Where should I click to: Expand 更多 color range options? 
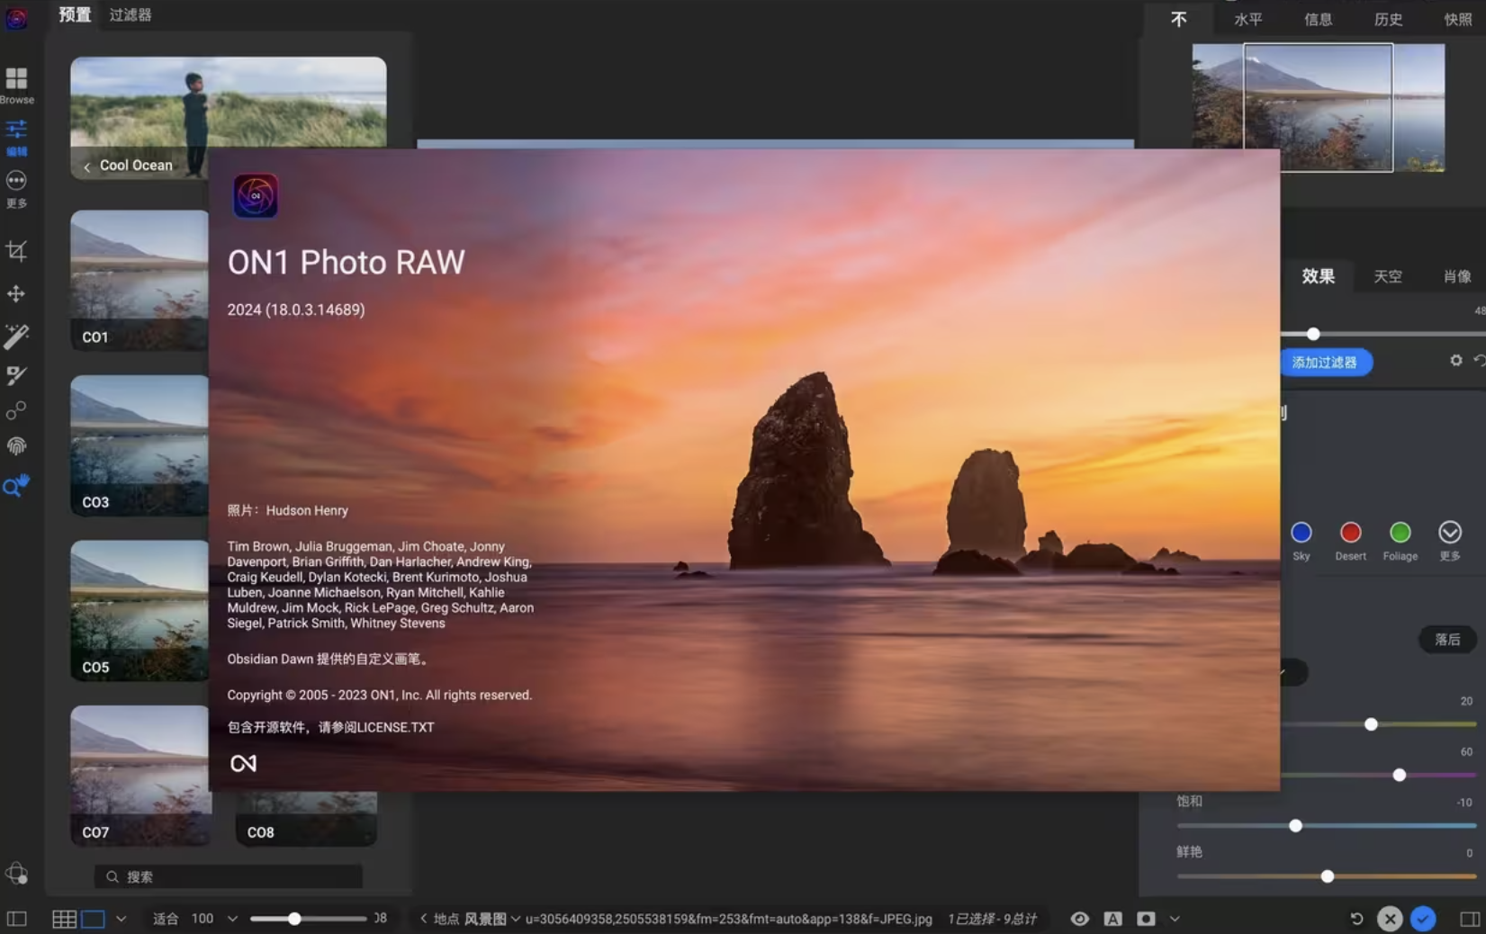pos(1449,532)
